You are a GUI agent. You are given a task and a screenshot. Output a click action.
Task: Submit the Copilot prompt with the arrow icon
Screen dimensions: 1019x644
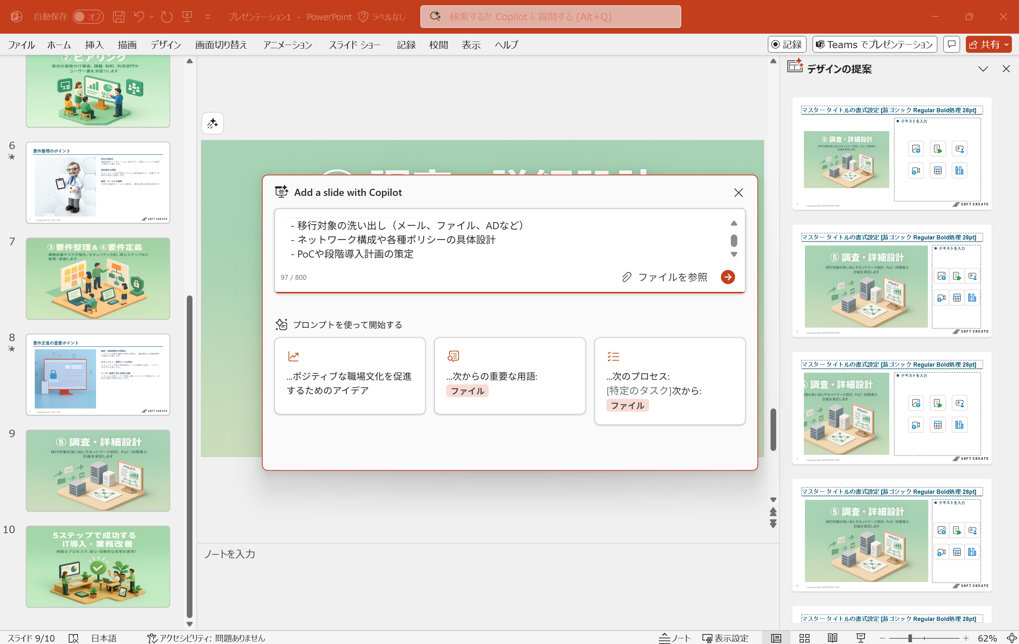(x=728, y=277)
